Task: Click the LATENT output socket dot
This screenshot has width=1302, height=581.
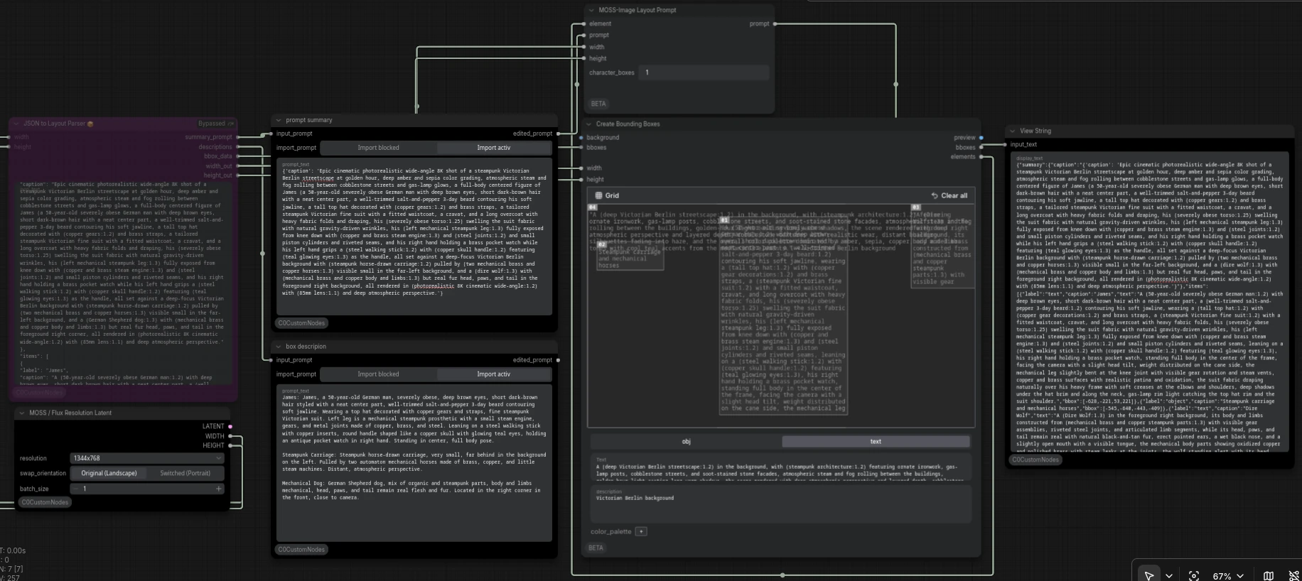Action: 230,426
